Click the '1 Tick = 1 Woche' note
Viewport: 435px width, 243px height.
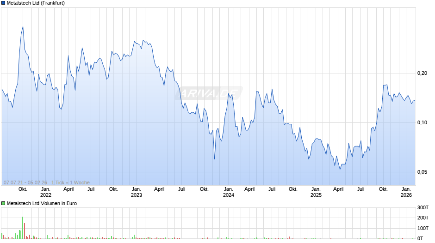pos(70,182)
